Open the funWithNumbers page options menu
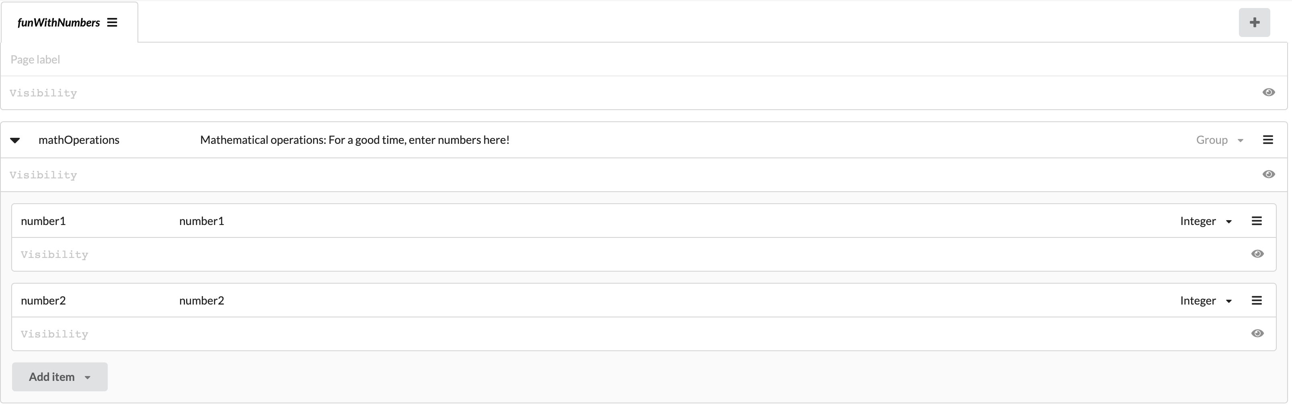 tap(112, 22)
